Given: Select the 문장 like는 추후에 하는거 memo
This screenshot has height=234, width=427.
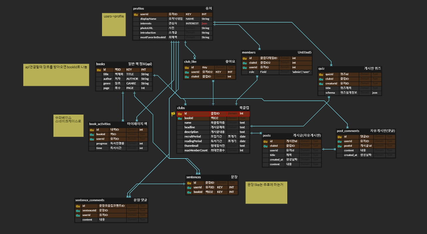Looking at the screenshot, I should (266, 192).
